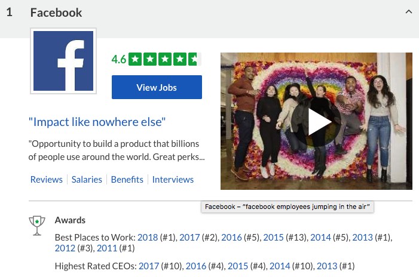This screenshot has width=419, height=277.
Task: Open 2017 Highest Rated CEOs link
Action: pyautogui.click(x=149, y=266)
